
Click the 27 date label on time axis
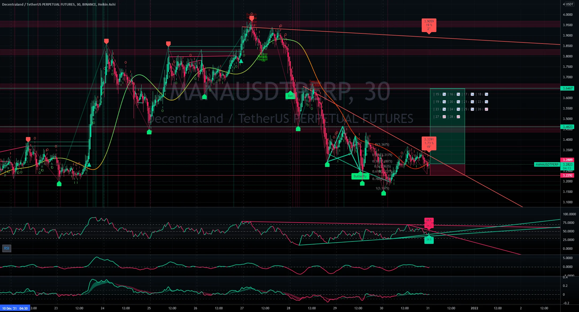(x=242, y=308)
